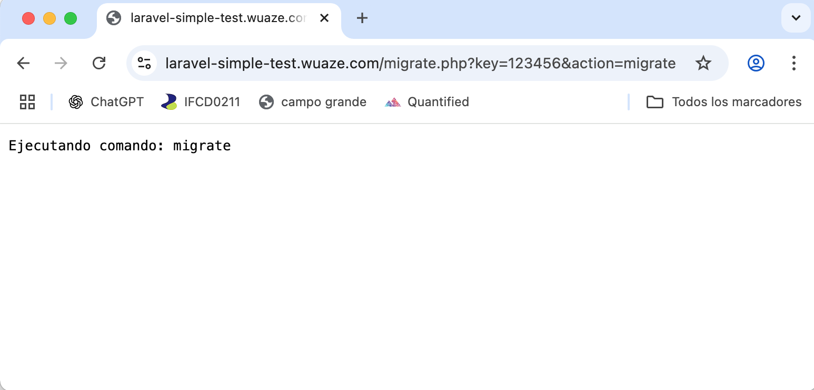
Task: Click the URL address bar field
Action: (420, 64)
